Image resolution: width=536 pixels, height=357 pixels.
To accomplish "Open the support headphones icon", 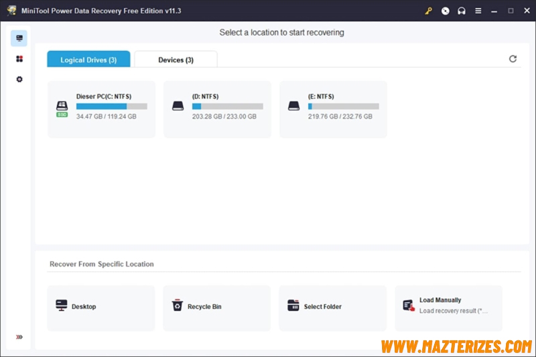I will coord(462,11).
